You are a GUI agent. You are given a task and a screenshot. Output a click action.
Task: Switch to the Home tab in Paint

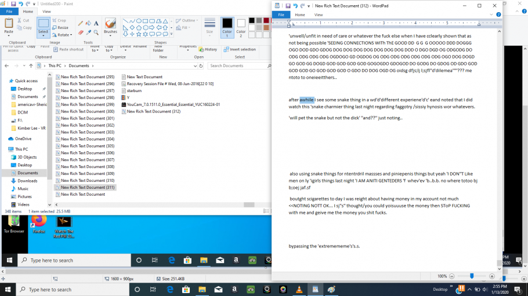pyautogui.click(x=28, y=12)
